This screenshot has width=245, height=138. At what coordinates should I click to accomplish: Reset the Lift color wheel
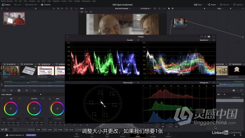[20, 99]
